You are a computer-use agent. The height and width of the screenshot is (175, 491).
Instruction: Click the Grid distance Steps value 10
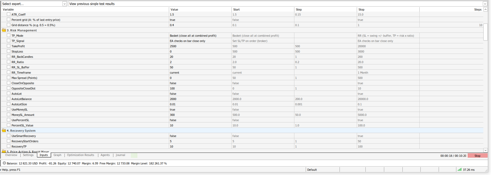(x=480, y=25)
